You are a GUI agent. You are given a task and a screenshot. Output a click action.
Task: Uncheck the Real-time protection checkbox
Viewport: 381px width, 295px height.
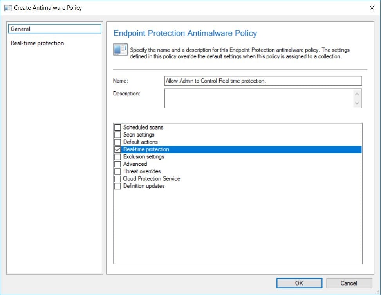pos(117,149)
